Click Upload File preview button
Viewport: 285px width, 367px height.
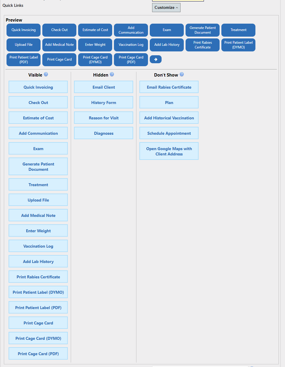tap(24, 45)
